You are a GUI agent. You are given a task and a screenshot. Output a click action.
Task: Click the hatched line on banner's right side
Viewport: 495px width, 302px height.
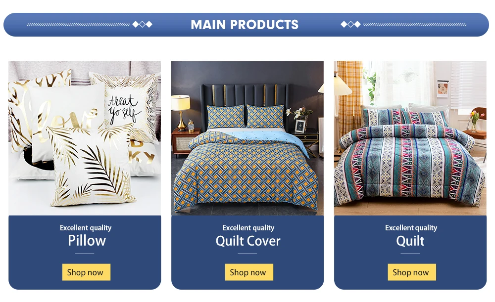[414, 24]
